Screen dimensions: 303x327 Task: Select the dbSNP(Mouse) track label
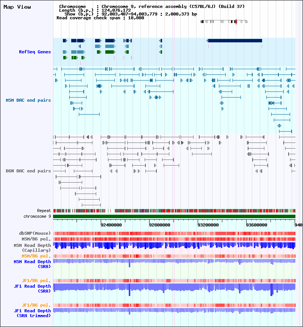(x=35, y=233)
